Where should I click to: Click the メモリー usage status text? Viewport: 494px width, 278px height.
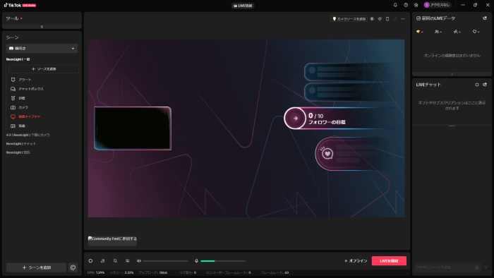point(121,272)
